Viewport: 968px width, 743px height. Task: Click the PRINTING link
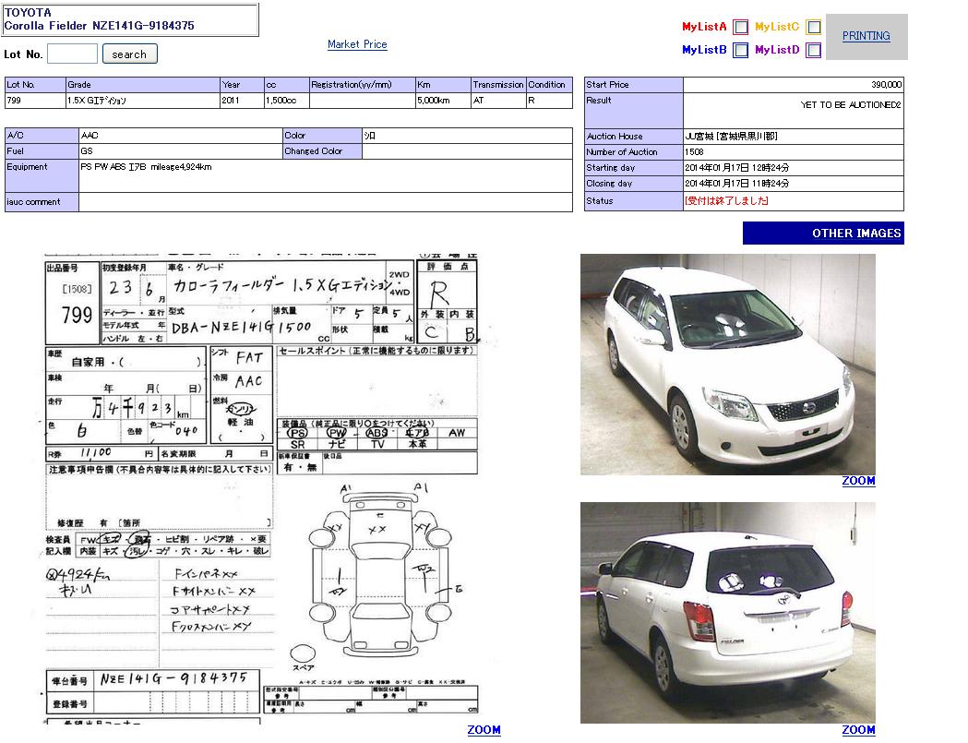866,36
